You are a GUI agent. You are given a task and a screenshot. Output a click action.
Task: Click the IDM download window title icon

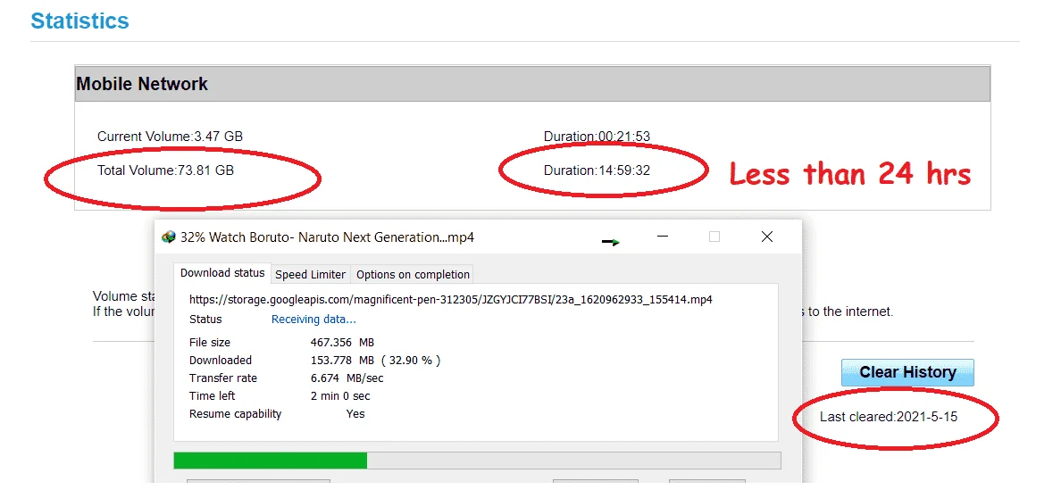(x=169, y=237)
